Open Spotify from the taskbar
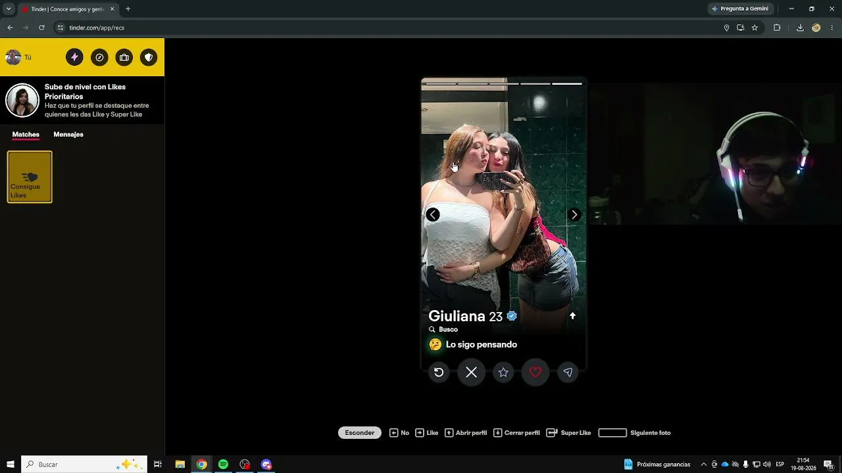Viewport: 842px width, 473px height. point(223,464)
